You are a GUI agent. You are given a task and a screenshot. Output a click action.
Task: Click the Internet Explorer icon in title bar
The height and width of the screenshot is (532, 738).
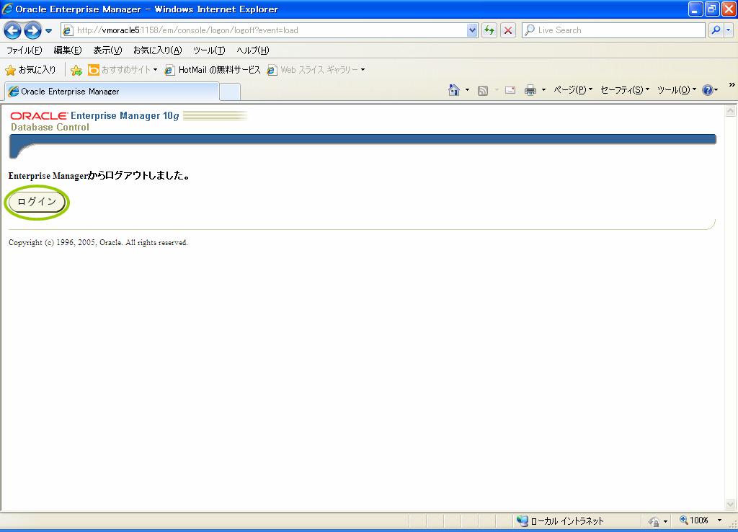7,9
